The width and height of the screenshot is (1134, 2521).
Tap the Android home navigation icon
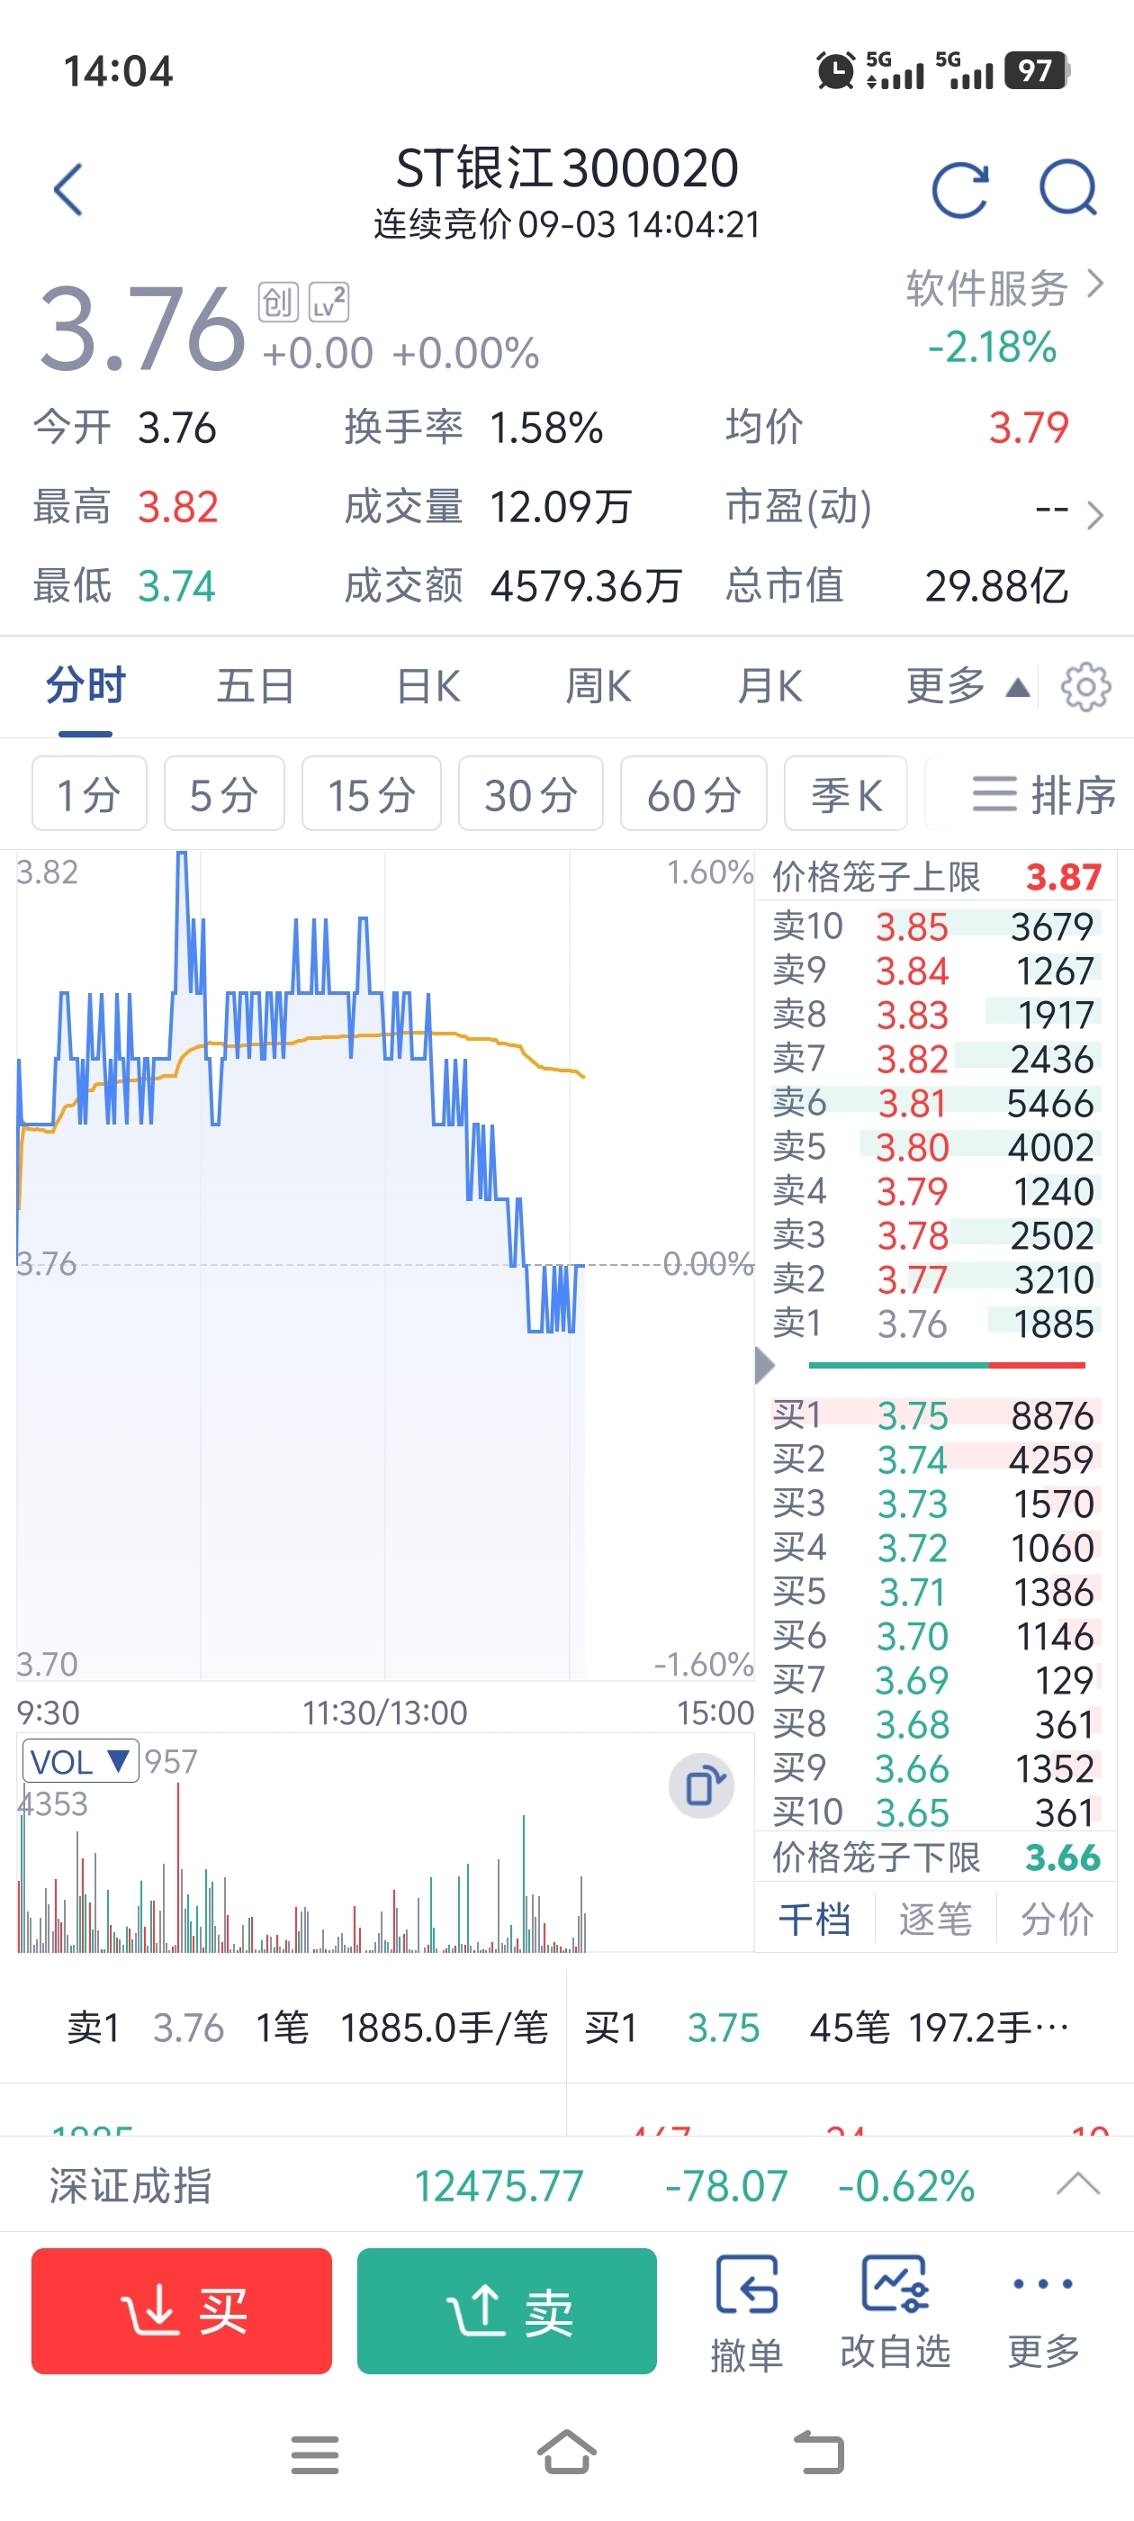coord(566,2453)
